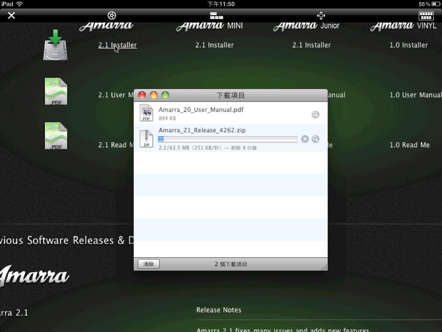This screenshot has height=332, width=442.
Task: Open Amarra 2.1 Read Me link
Action: click(x=116, y=145)
